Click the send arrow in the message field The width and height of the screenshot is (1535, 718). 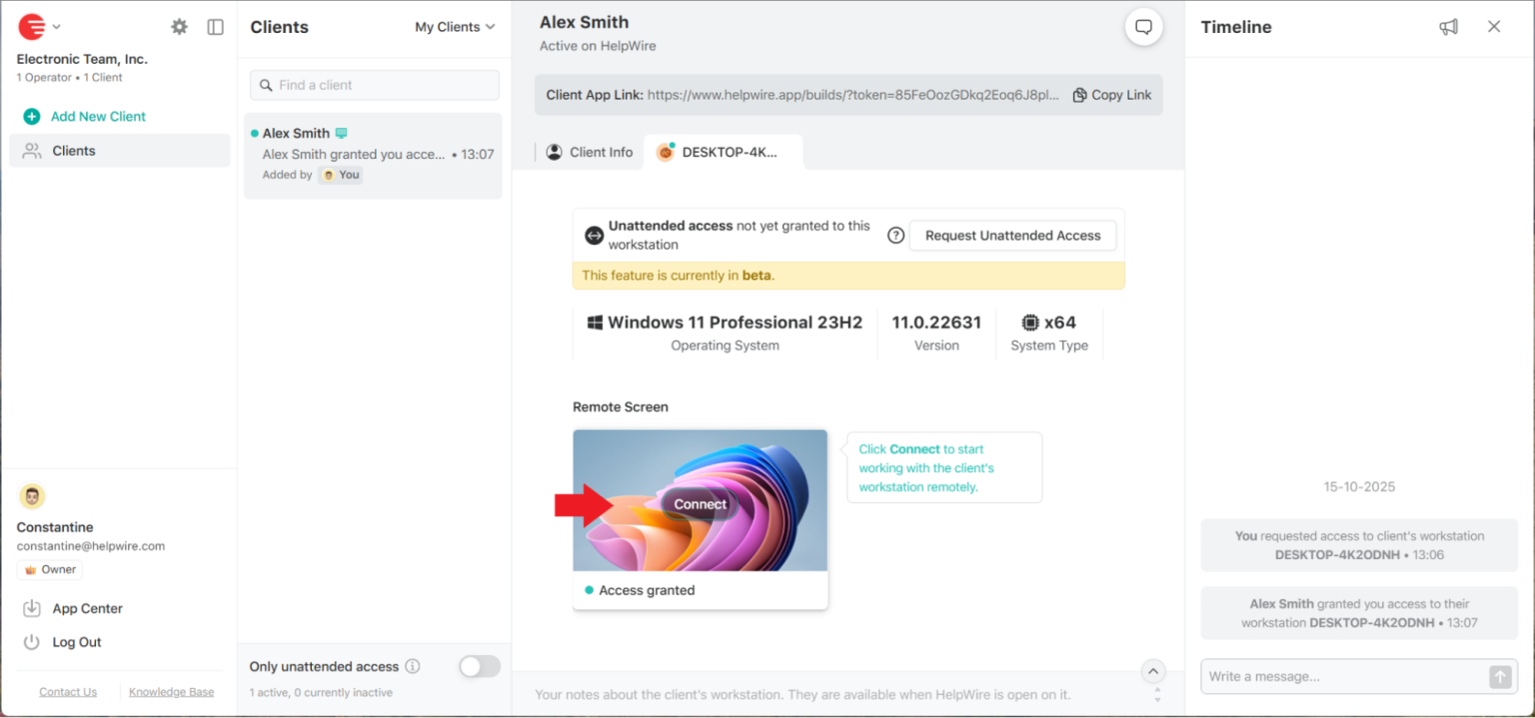pos(1499,676)
